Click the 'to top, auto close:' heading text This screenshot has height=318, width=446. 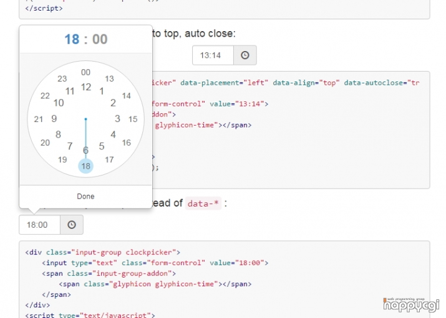coord(194,34)
